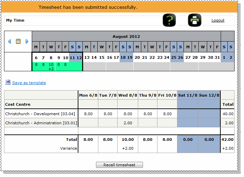Image resolution: width=244 pixels, height=177 pixels.
Task: Select calendar day 31
Action: [217, 57]
